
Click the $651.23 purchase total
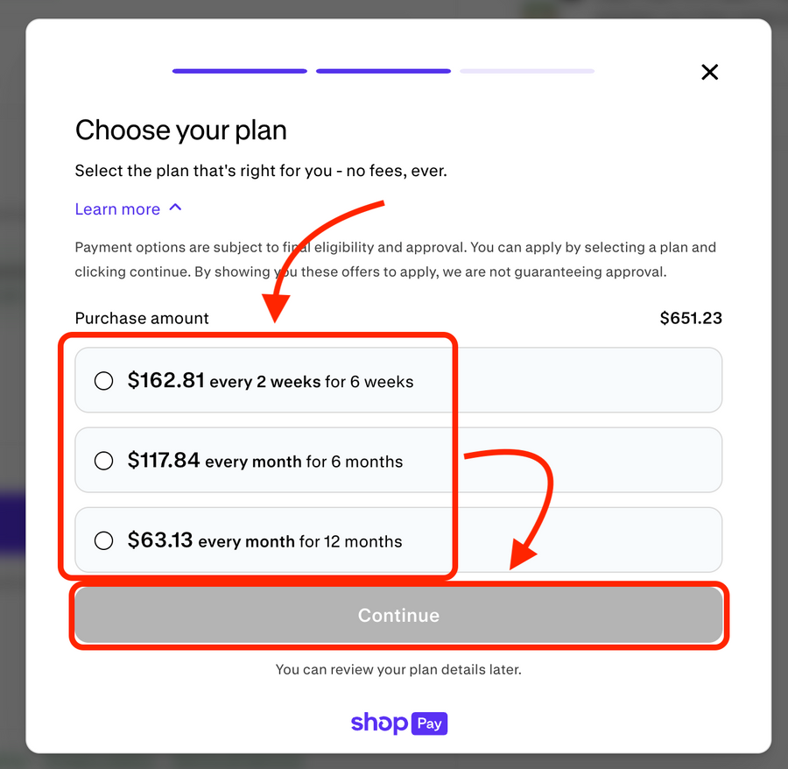pos(691,318)
